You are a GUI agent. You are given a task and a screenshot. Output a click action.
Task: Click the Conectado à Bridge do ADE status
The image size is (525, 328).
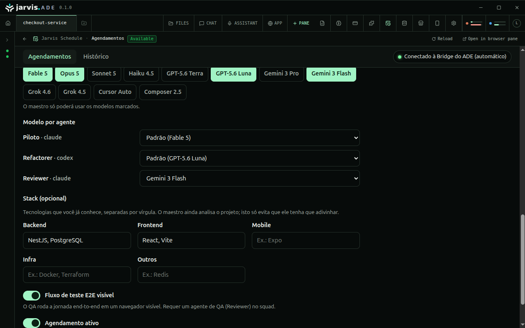coord(452,57)
